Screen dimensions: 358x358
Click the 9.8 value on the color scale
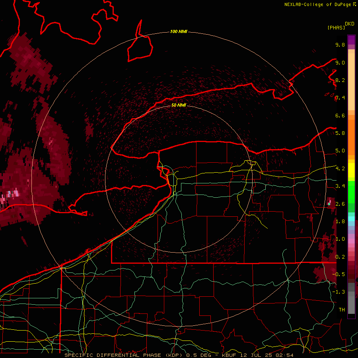point(340,45)
